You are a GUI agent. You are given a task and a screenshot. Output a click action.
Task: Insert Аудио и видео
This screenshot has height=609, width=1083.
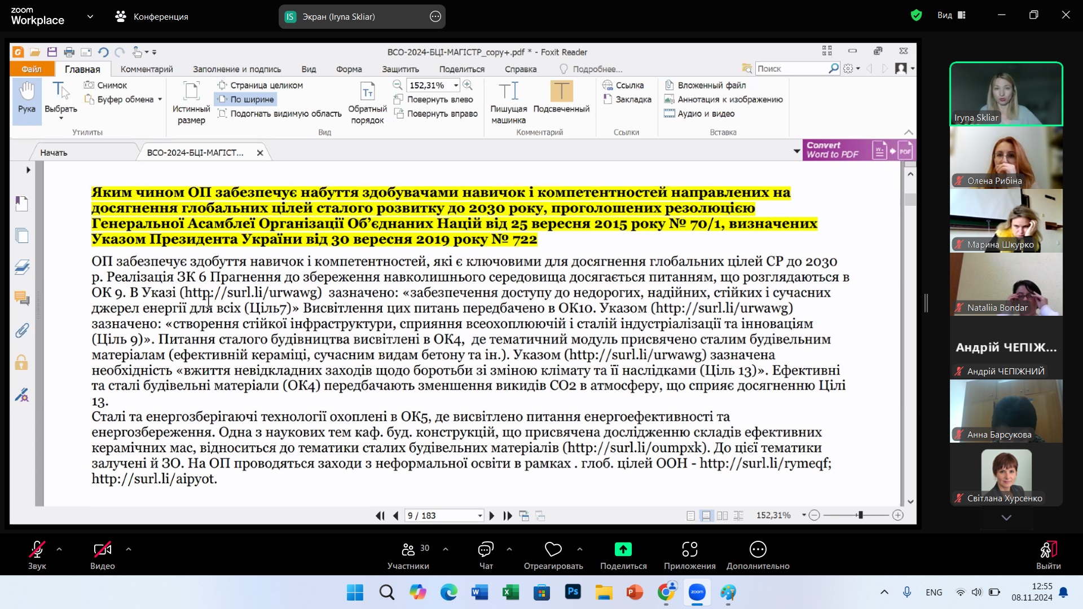[x=699, y=113]
